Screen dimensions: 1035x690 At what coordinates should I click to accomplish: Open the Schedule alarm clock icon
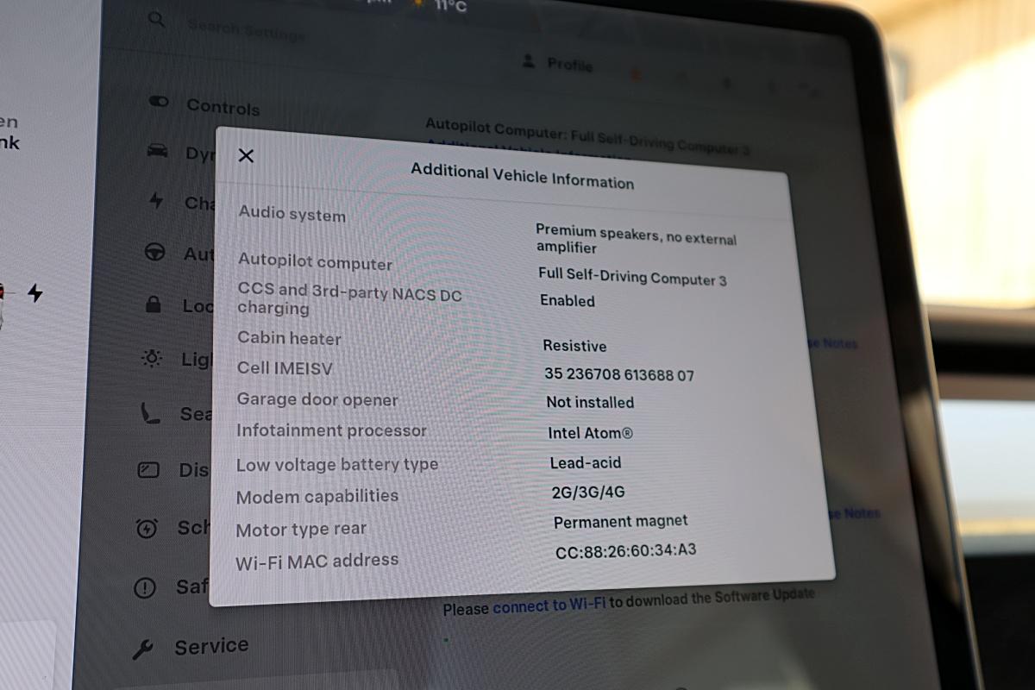(x=147, y=527)
